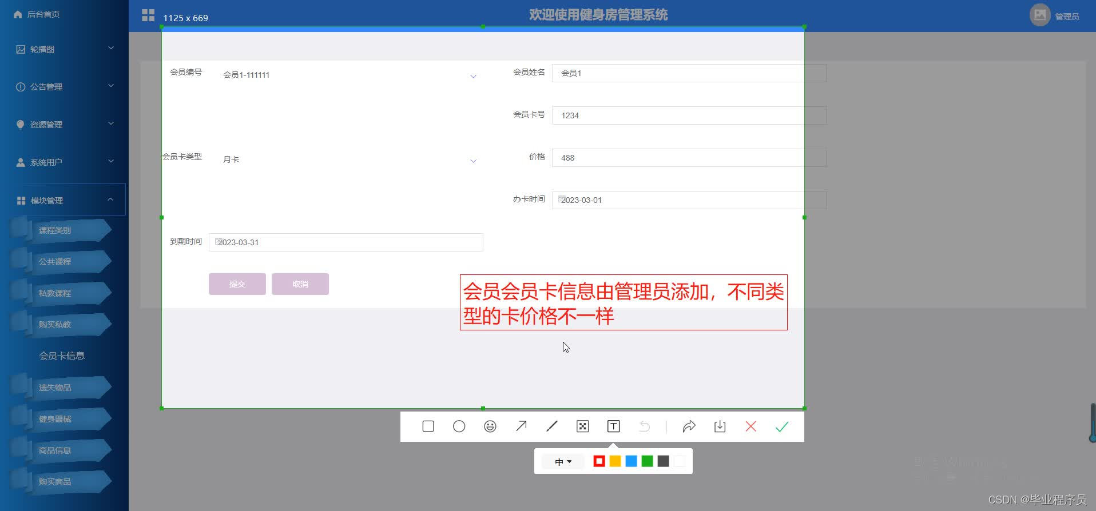The height and width of the screenshot is (511, 1096).
Task: Open the 到期时间 date picker
Action: (346, 242)
